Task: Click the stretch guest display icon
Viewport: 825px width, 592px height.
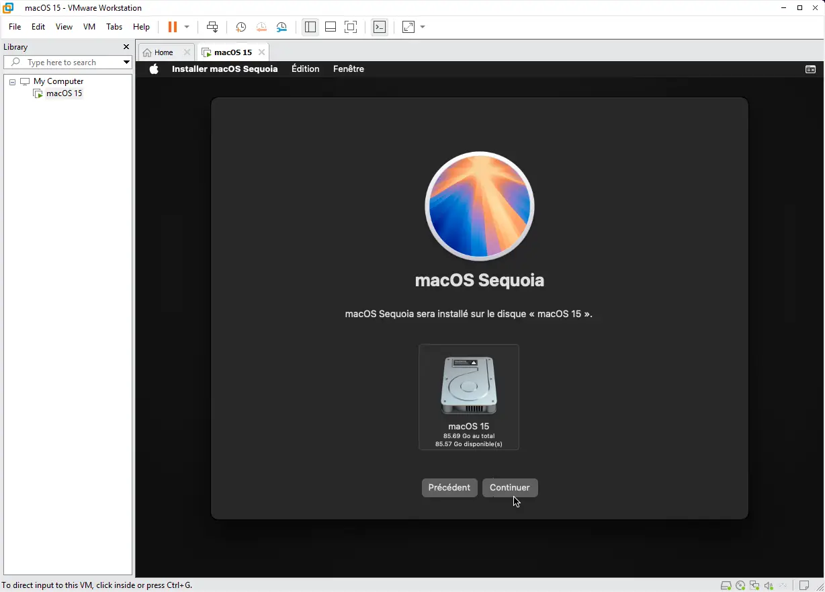Action: click(408, 27)
